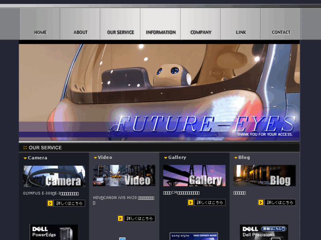Open the Camera thumbnail image

point(54,176)
